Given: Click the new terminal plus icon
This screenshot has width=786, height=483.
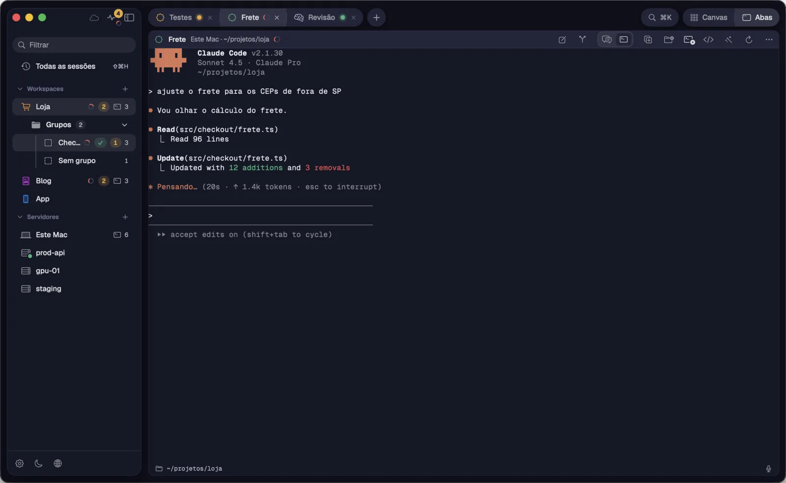Looking at the screenshot, I should pyautogui.click(x=689, y=40).
